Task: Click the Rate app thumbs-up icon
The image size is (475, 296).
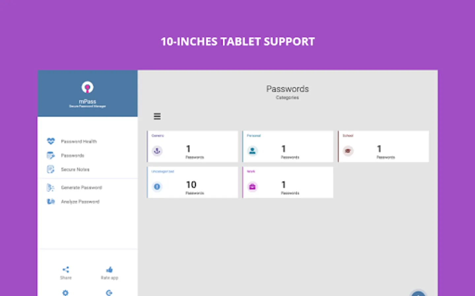Action: (110, 270)
